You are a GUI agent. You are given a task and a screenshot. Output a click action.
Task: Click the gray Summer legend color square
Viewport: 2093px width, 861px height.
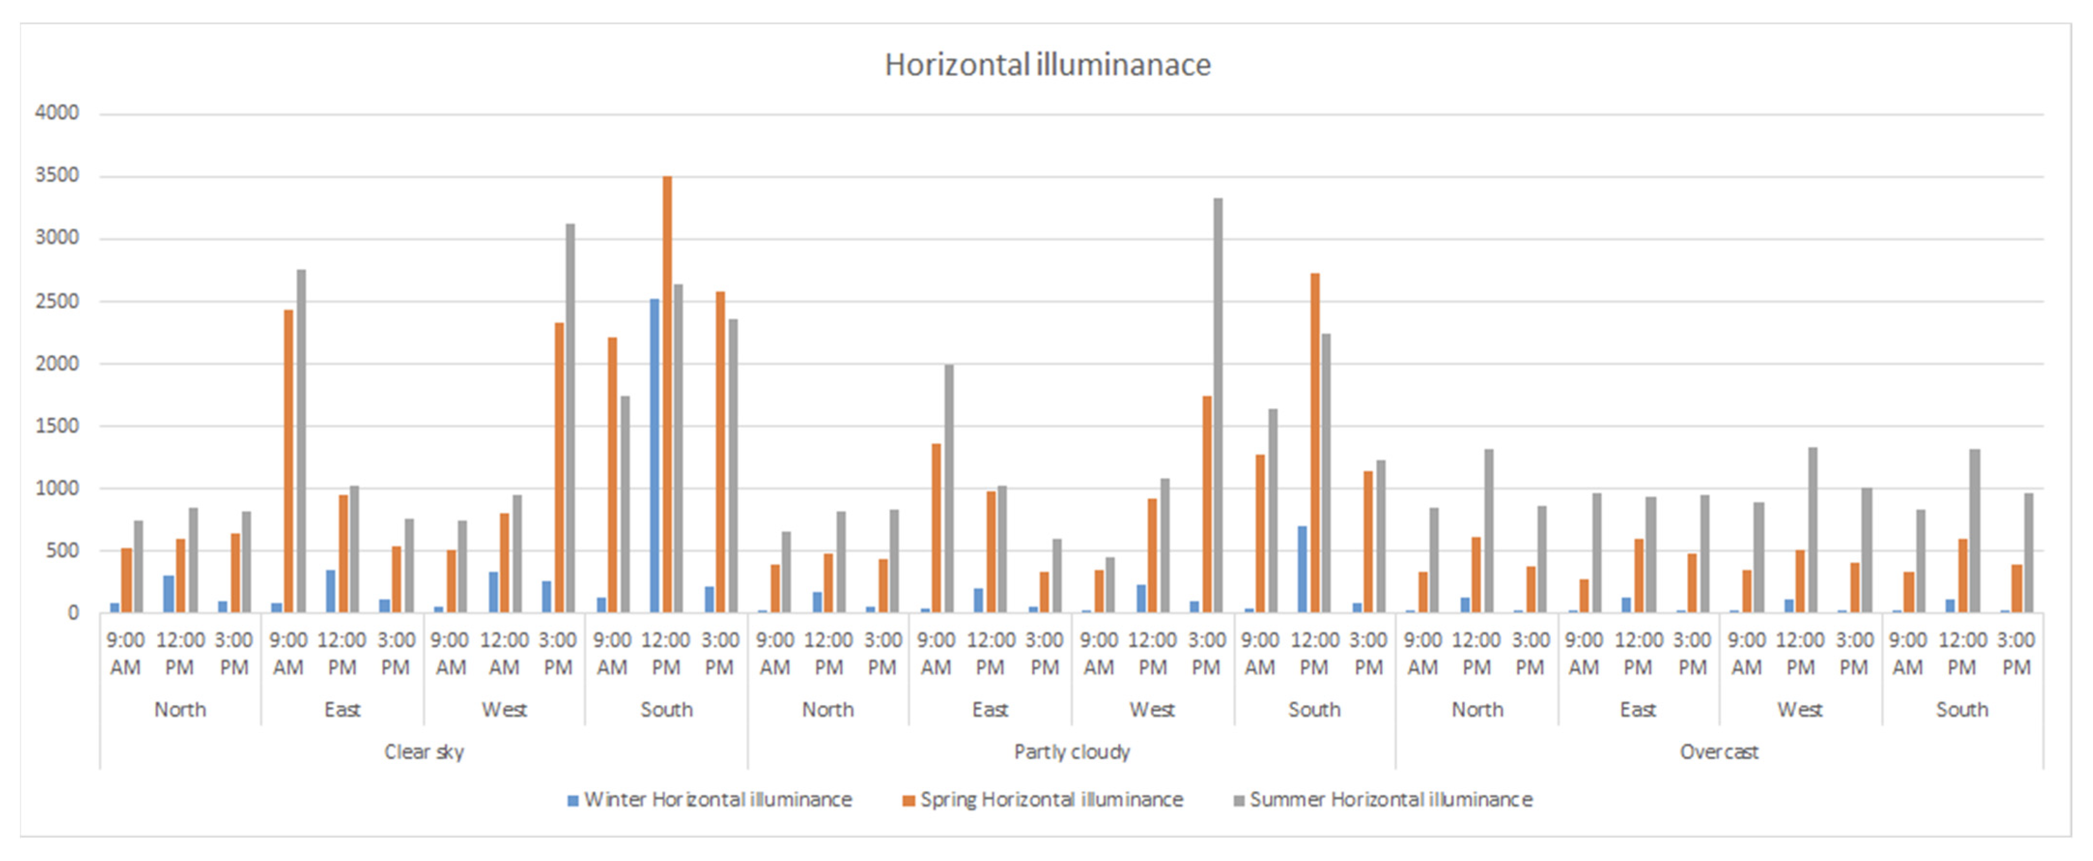pyautogui.click(x=1239, y=801)
